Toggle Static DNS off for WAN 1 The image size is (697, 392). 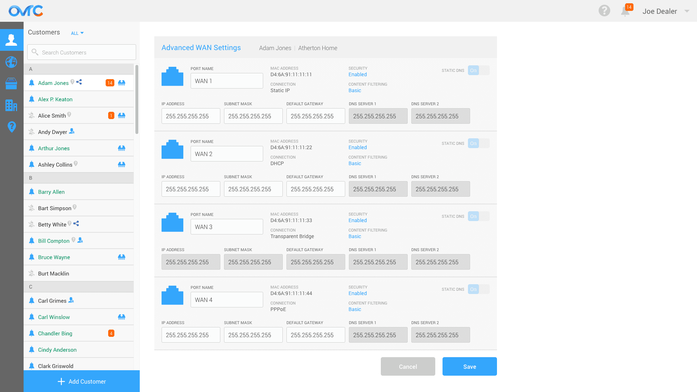479,70
